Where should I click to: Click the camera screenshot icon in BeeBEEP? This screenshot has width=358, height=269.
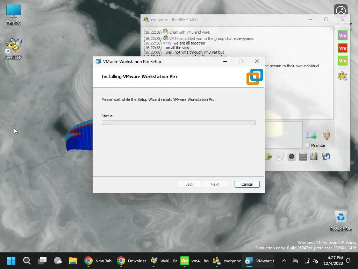point(291,157)
